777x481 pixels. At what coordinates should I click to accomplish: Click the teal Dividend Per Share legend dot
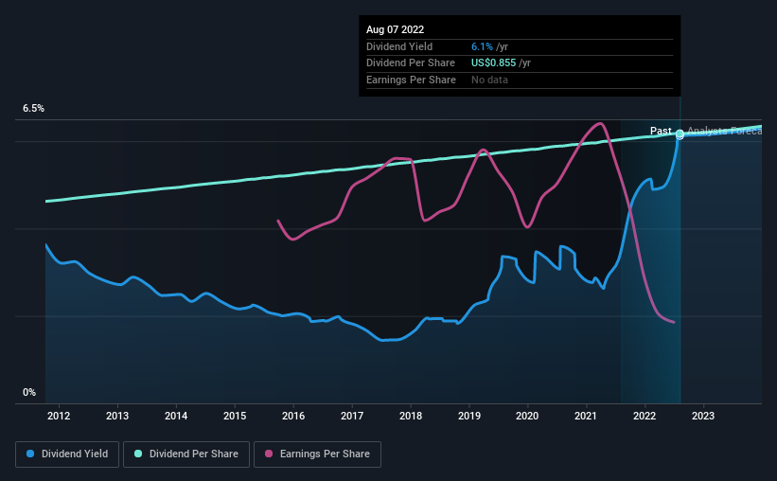click(138, 454)
